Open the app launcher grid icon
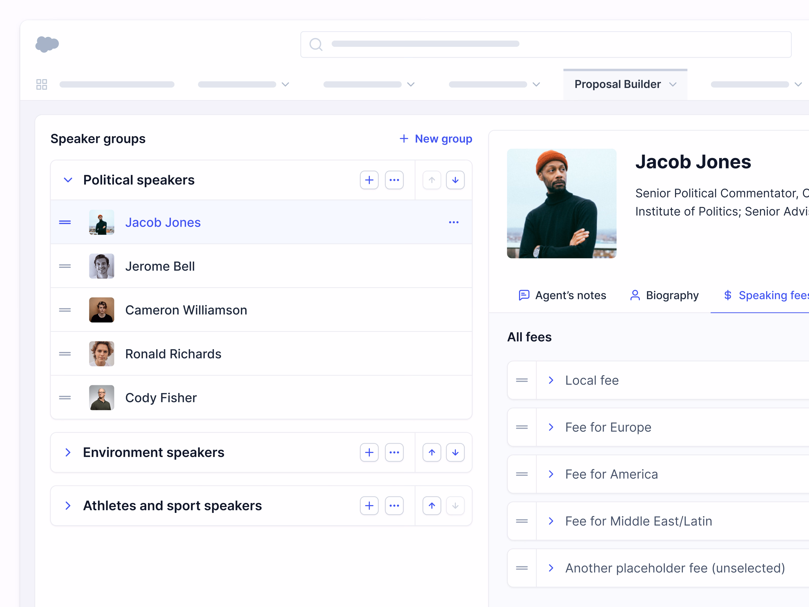 [42, 84]
